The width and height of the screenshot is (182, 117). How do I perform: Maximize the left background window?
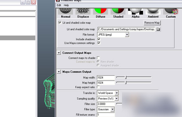pyautogui.click(x=28, y=2)
